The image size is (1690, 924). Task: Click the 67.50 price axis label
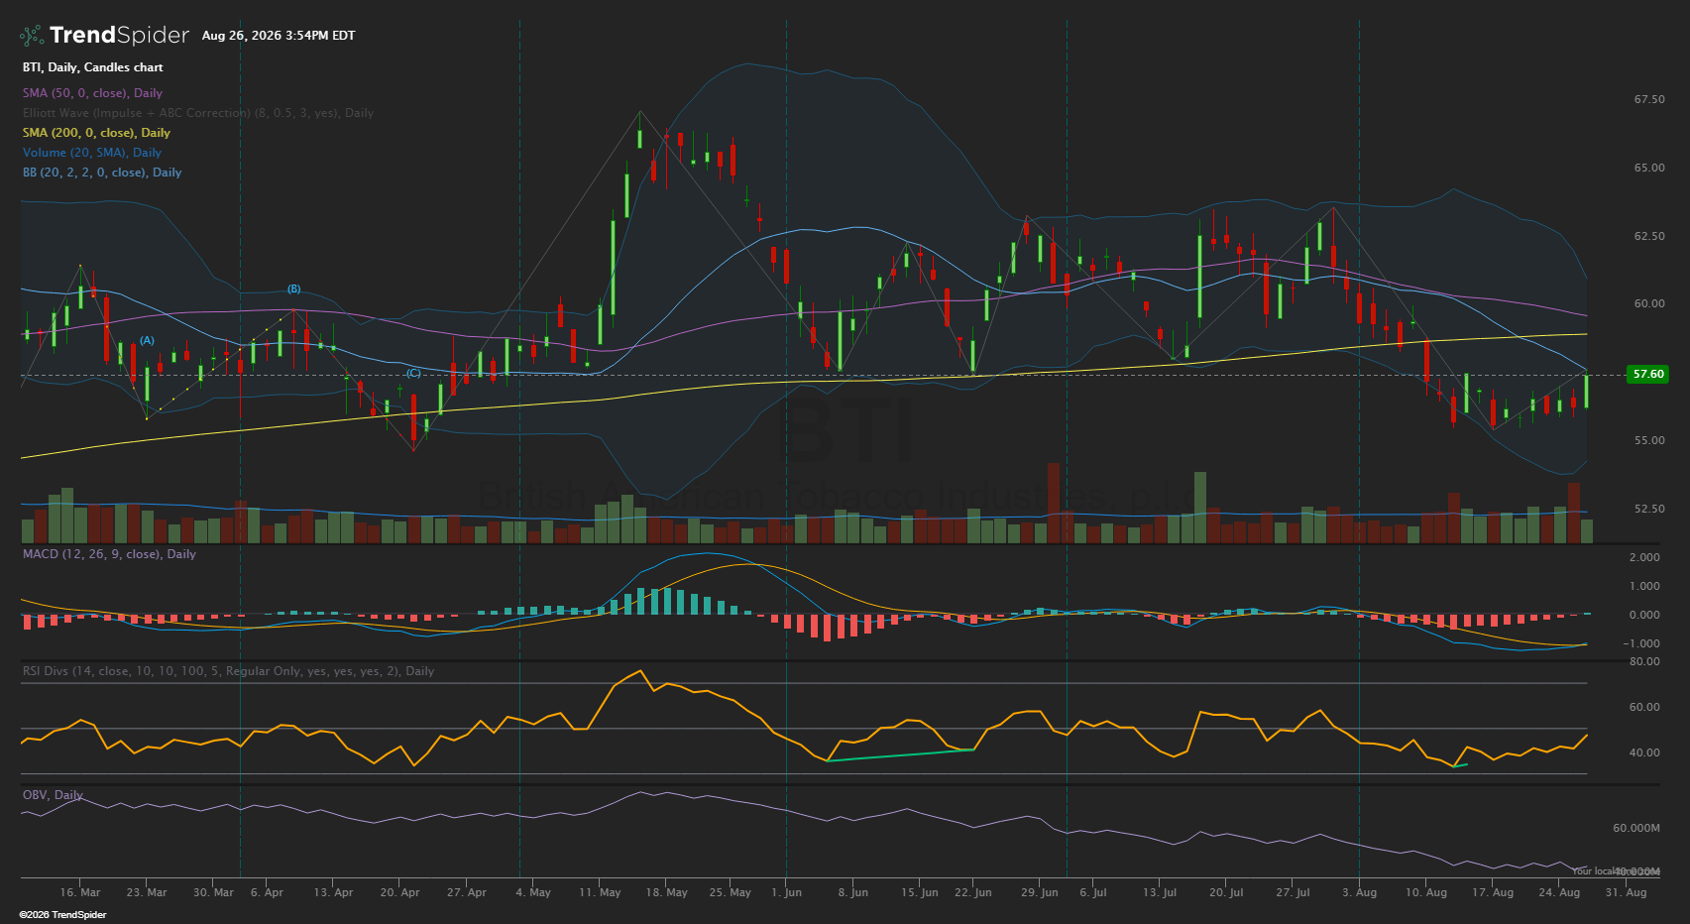point(1649,99)
